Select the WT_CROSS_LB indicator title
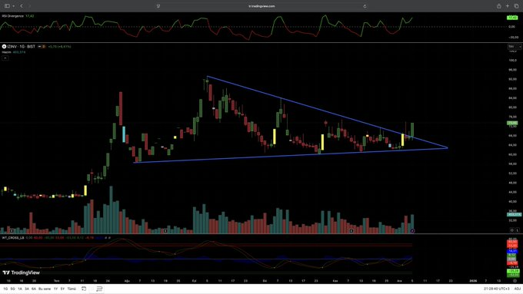 [x=13, y=238]
